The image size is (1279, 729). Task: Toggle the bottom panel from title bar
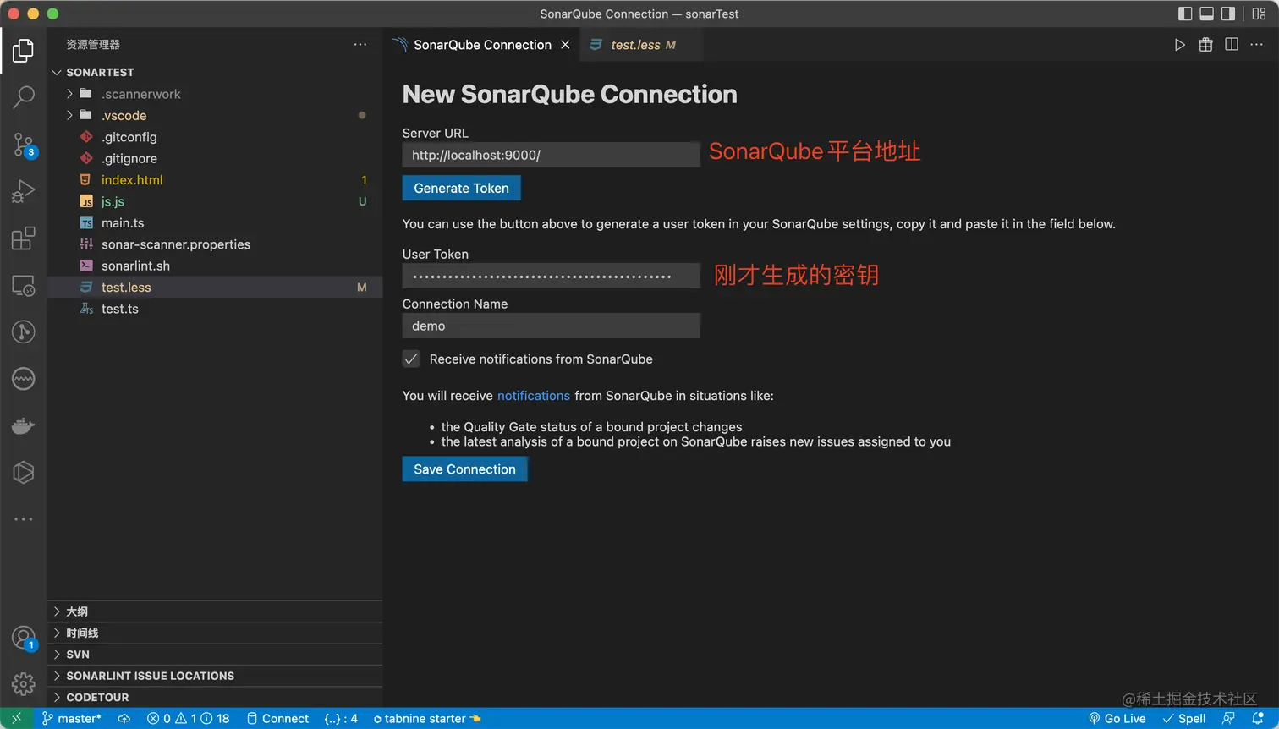click(1207, 14)
